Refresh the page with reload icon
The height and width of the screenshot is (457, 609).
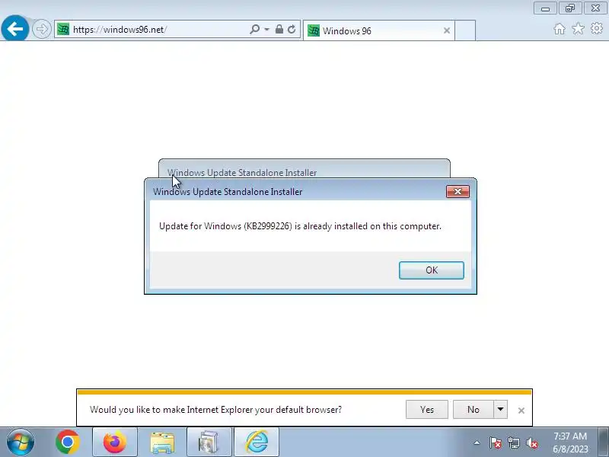point(292,29)
